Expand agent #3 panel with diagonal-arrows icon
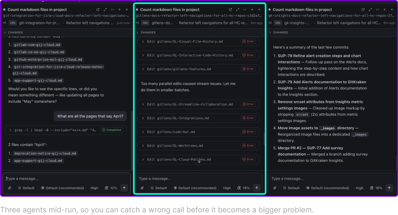398x215 pixels. (370, 10)
